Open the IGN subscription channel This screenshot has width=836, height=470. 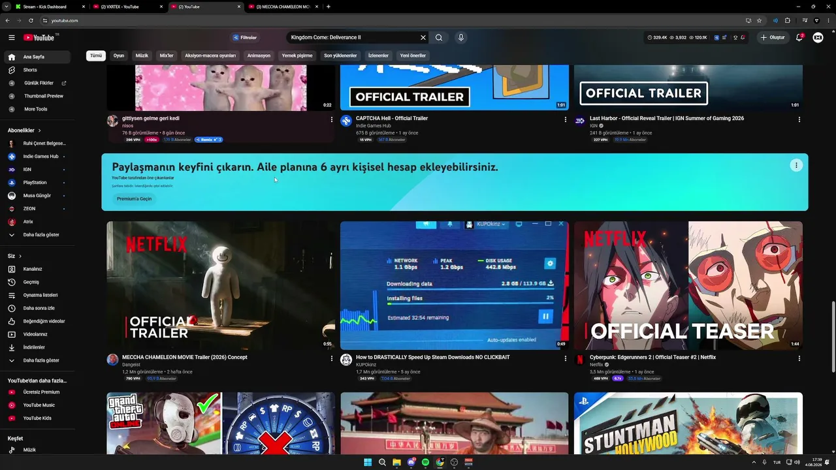tap(36, 170)
